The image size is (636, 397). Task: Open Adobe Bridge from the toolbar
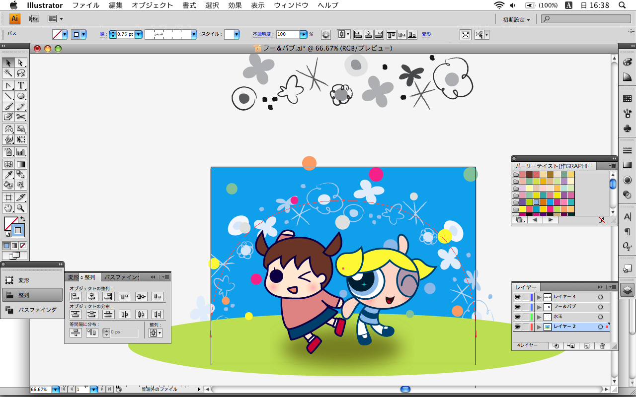tap(34, 19)
